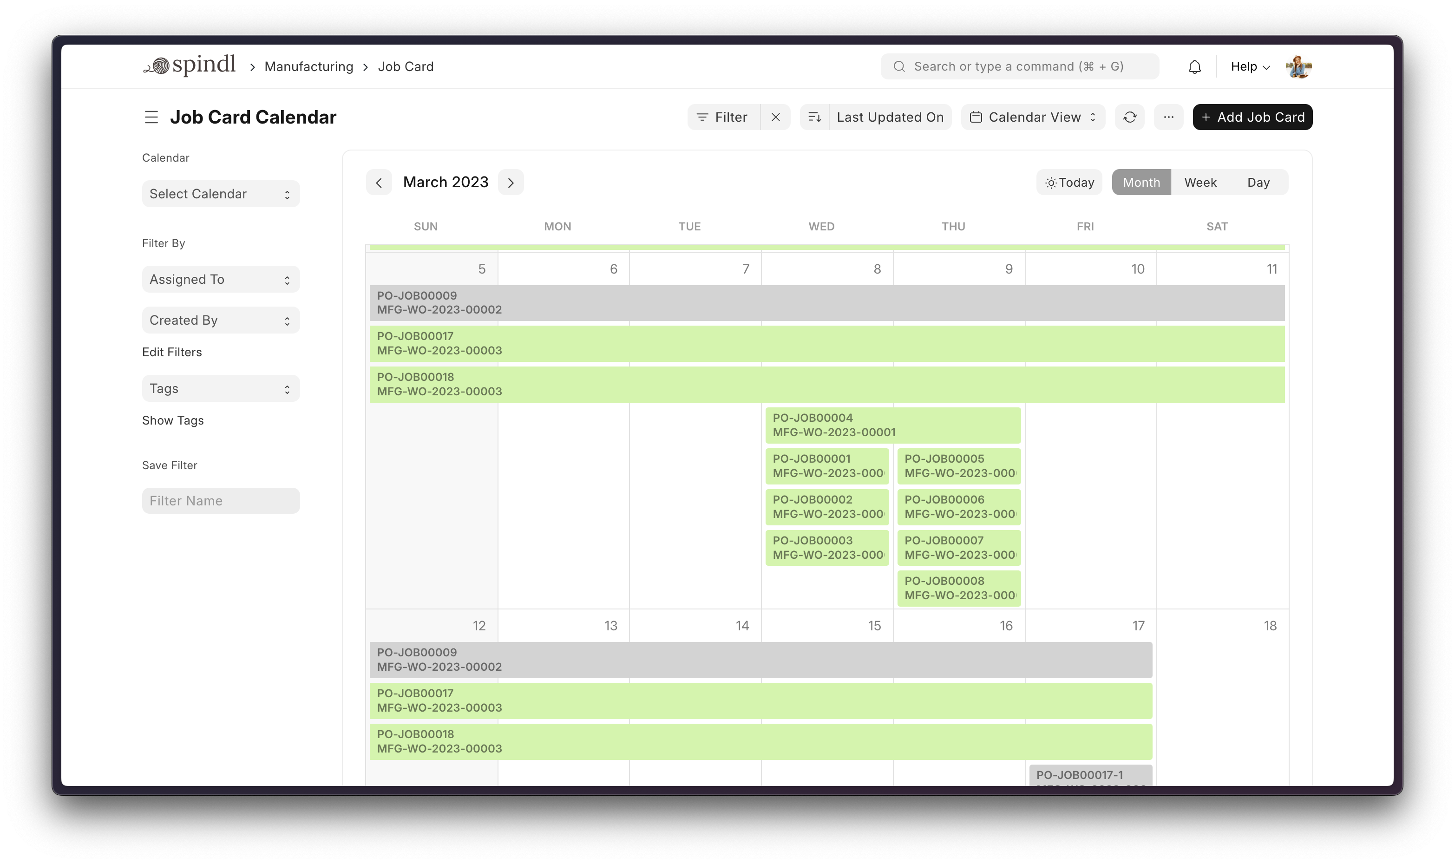
Task: Switch calendar to Week view
Action: pyautogui.click(x=1200, y=183)
